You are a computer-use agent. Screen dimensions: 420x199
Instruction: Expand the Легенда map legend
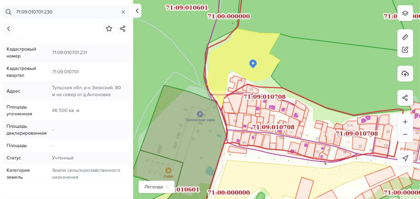pyautogui.click(x=156, y=187)
